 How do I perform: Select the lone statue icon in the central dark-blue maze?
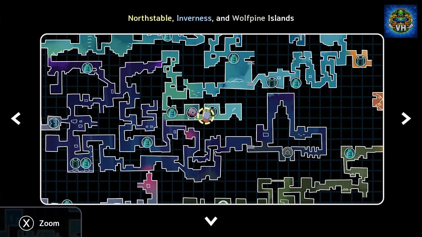point(147,143)
